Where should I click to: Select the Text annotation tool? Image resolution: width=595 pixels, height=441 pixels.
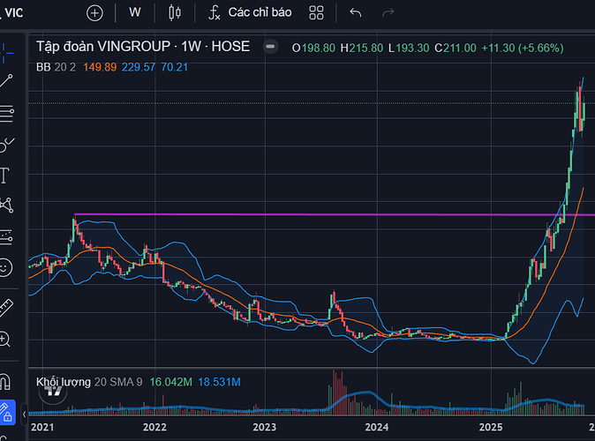click(x=5, y=175)
